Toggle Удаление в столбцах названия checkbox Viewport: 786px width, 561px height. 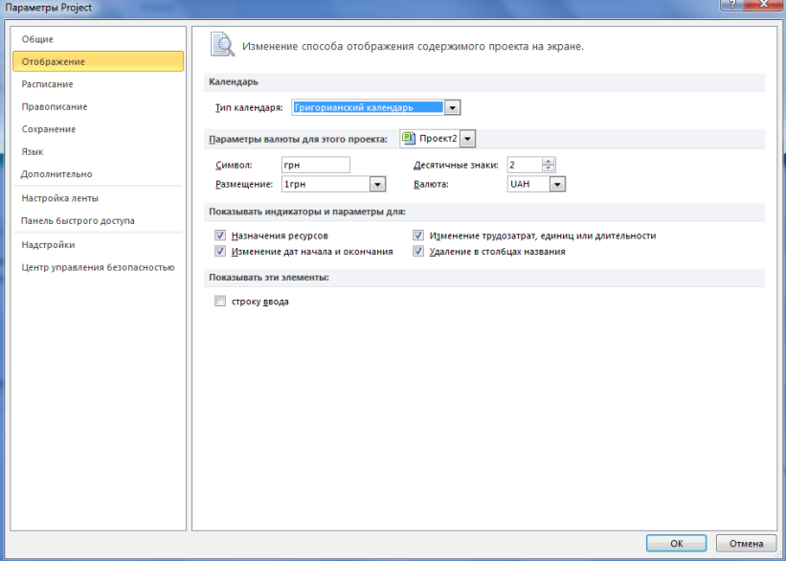(x=418, y=251)
